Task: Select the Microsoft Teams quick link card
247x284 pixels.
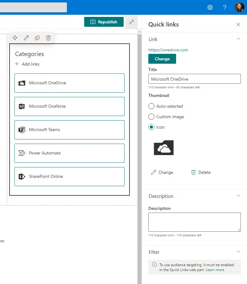Action: [x=69, y=130]
